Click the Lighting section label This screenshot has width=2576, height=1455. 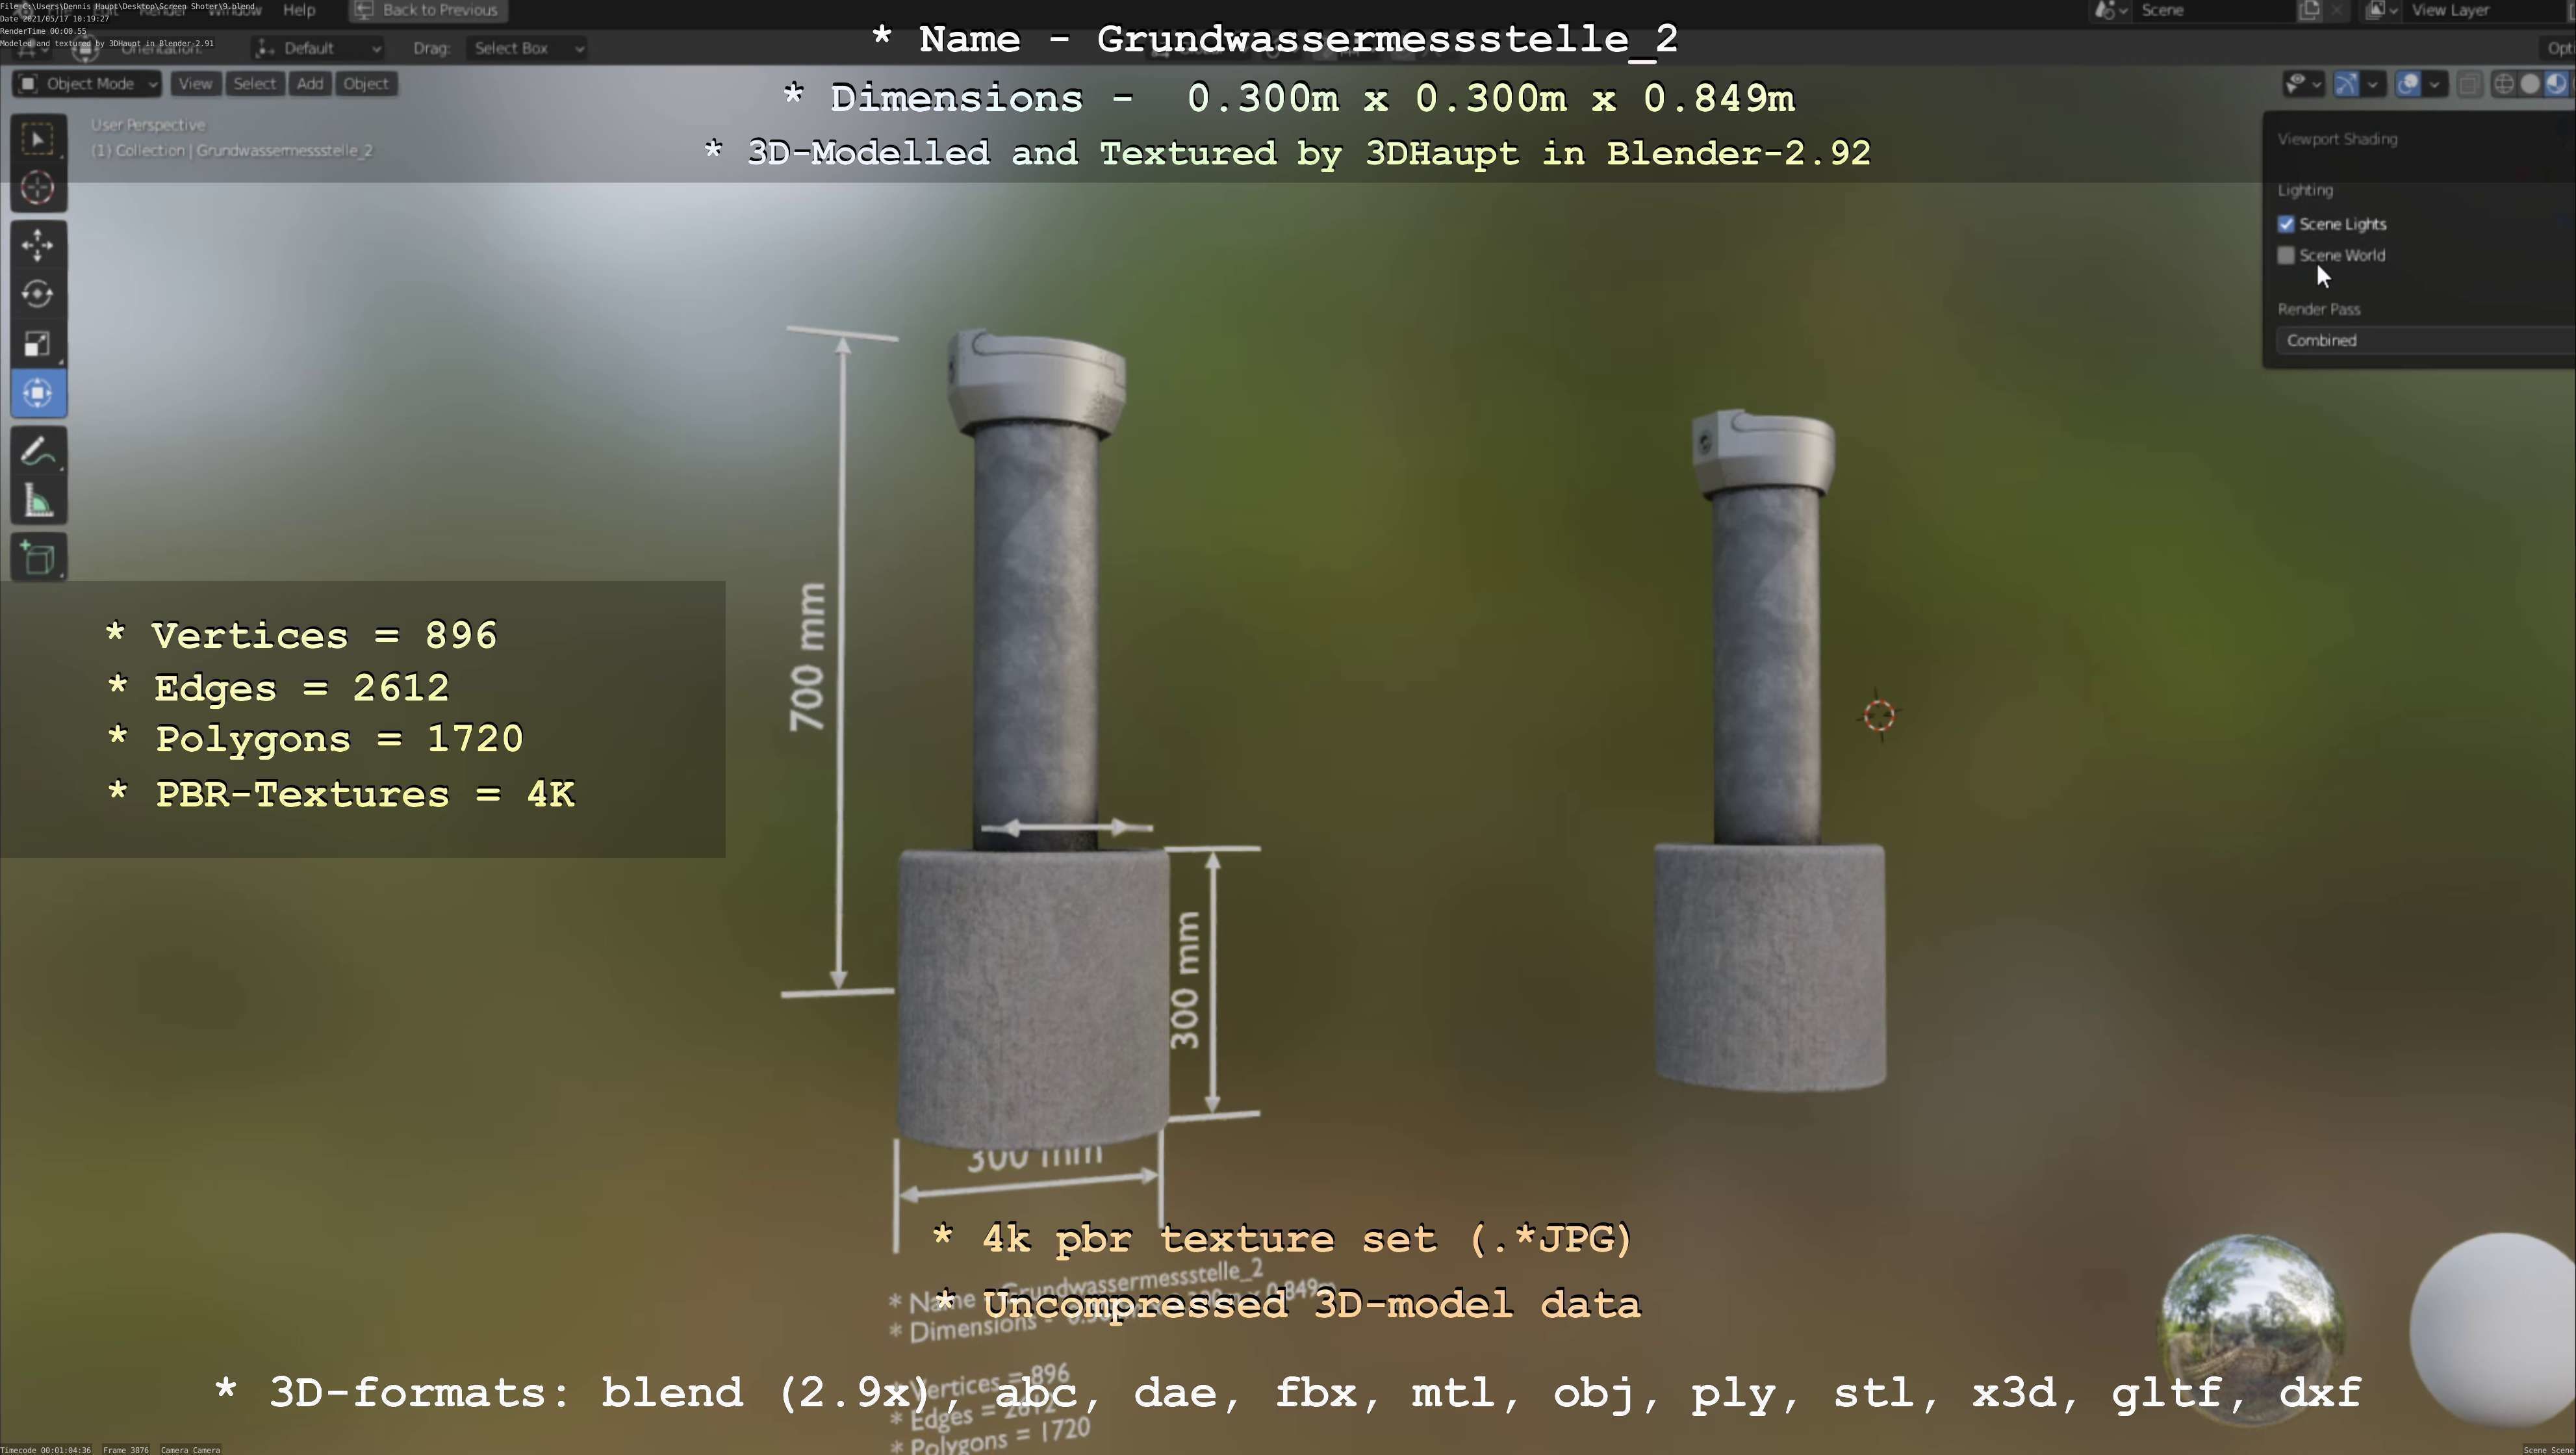[x=2305, y=190]
